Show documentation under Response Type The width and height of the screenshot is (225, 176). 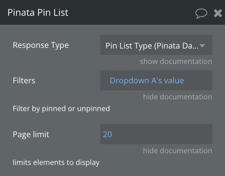pyautogui.click(x=176, y=61)
